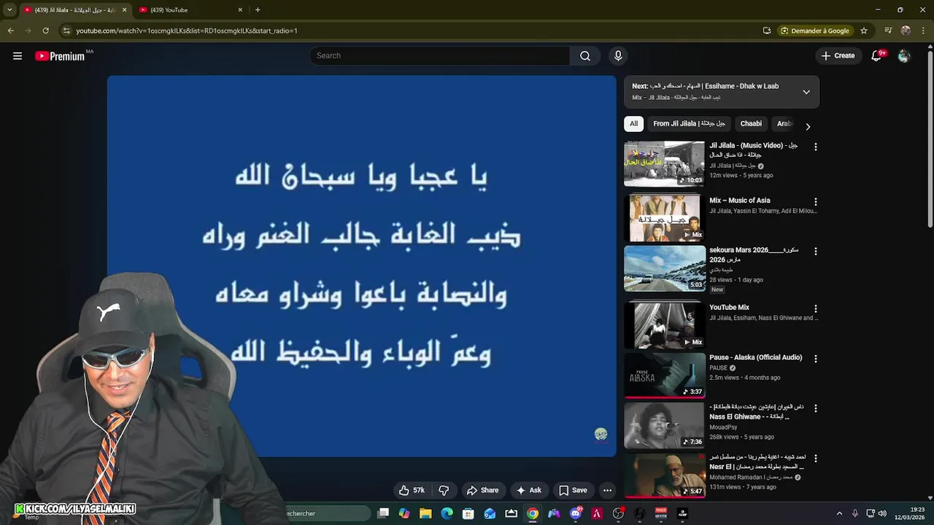934x525 pixels.
Task: Close the (439) YouTube tab
Action: tap(240, 10)
